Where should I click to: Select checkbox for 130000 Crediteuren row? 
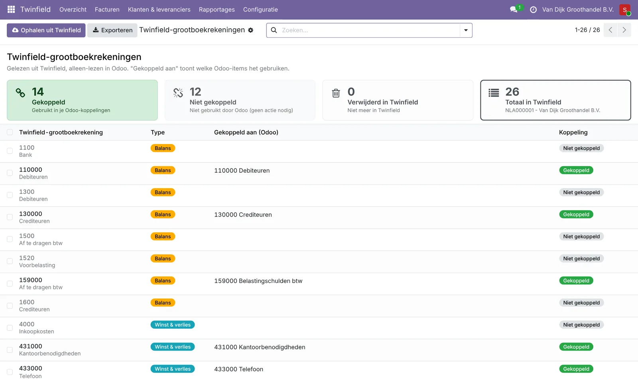(x=10, y=217)
